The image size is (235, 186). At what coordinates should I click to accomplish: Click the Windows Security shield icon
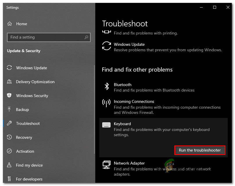(9, 95)
